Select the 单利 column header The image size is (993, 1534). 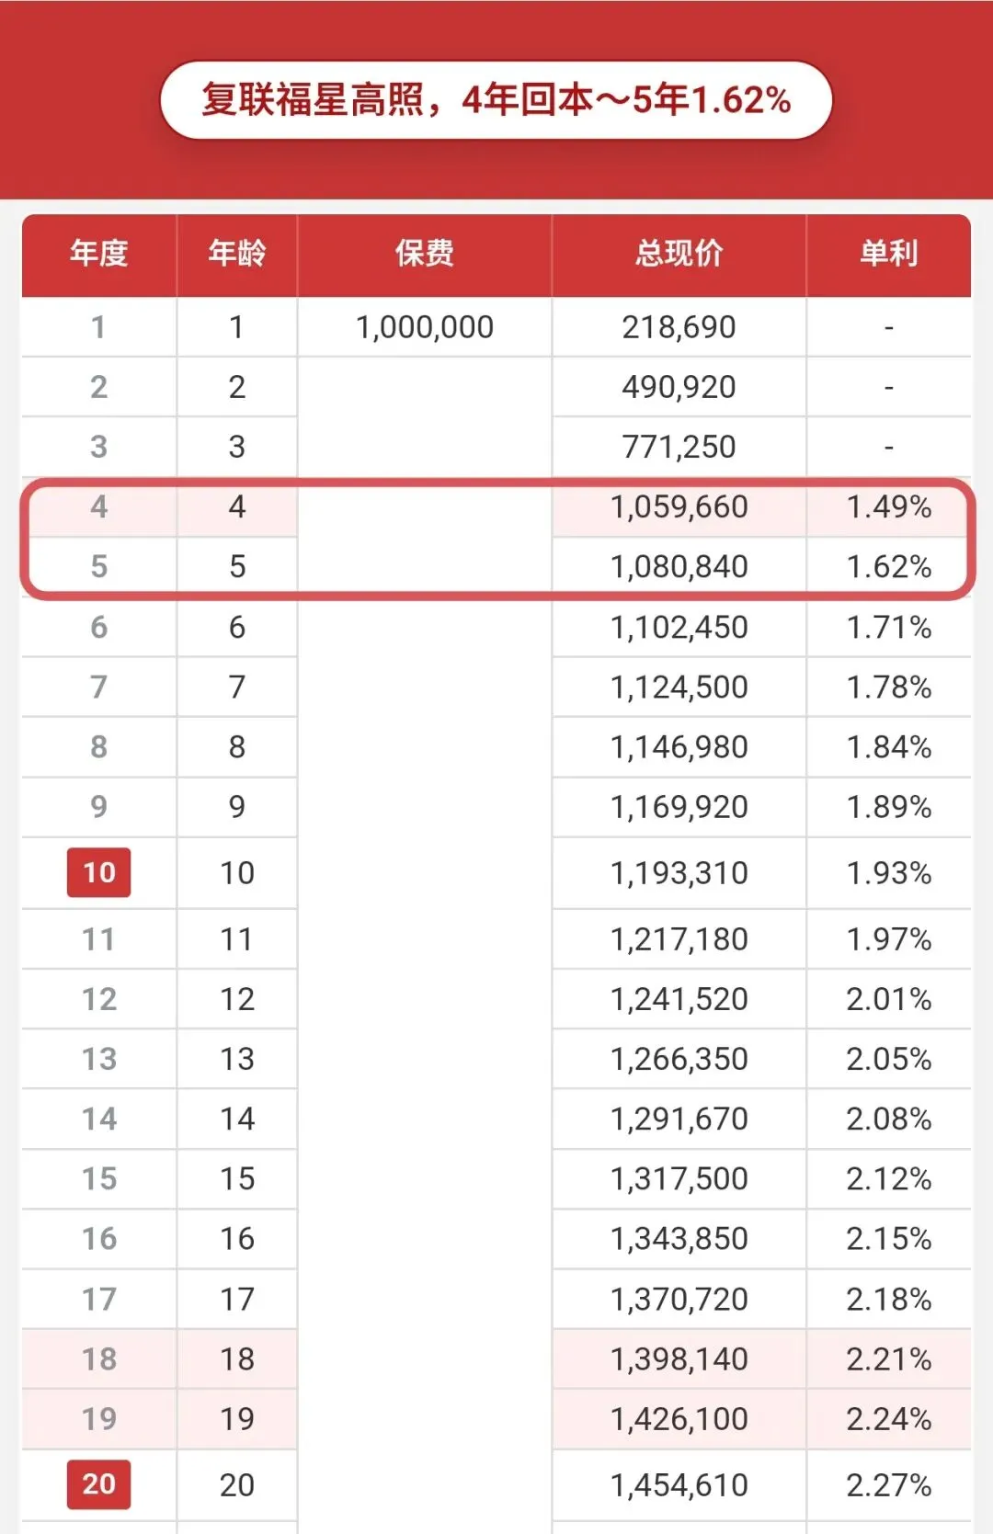[x=889, y=253]
